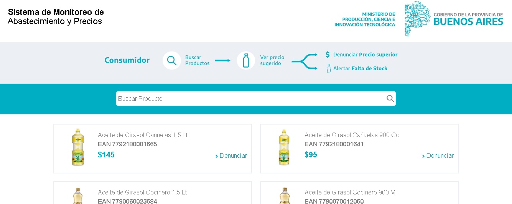Screen dimensions: 512x204
Task: Select the title Aceite de Girasol Cañuelas 1.5 Lt
Action: [143, 135]
